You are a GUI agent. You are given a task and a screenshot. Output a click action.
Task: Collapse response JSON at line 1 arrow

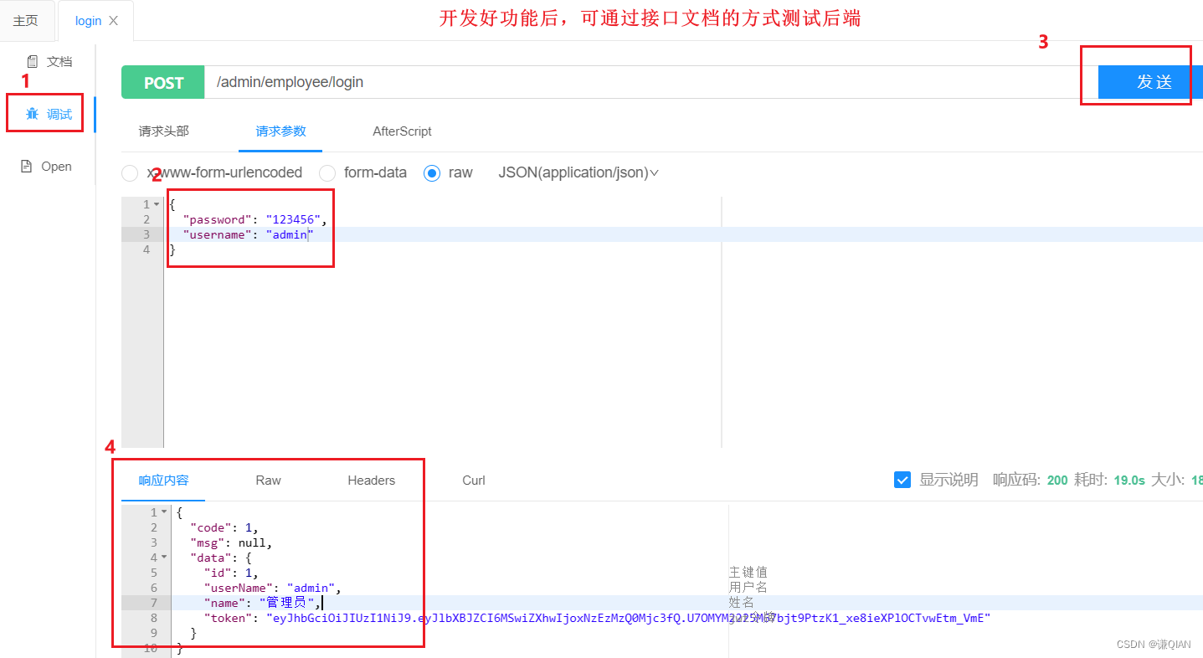(164, 512)
